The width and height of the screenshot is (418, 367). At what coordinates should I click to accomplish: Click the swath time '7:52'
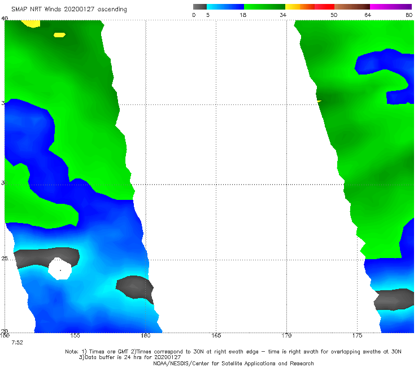(x=17, y=343)
